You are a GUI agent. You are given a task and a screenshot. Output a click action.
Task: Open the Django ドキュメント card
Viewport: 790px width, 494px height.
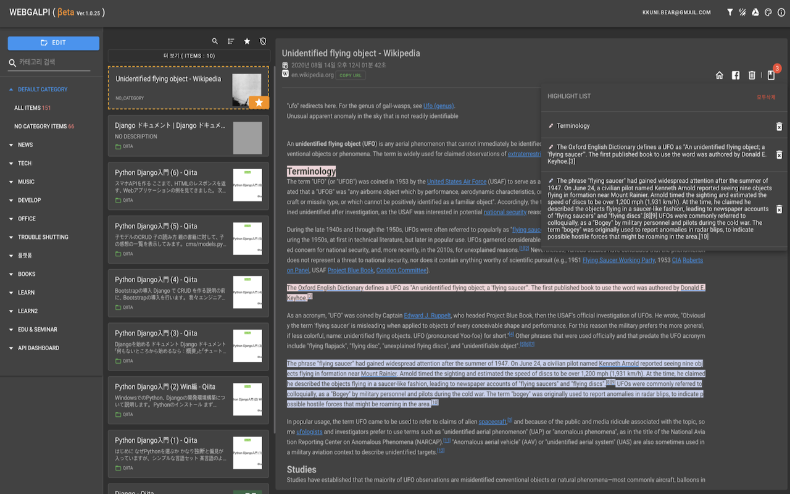pyautogui.click(x=188, y=136)
